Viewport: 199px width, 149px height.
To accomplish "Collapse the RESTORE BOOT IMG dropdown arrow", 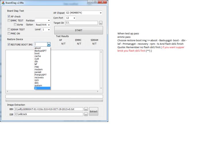I will 49,44.
